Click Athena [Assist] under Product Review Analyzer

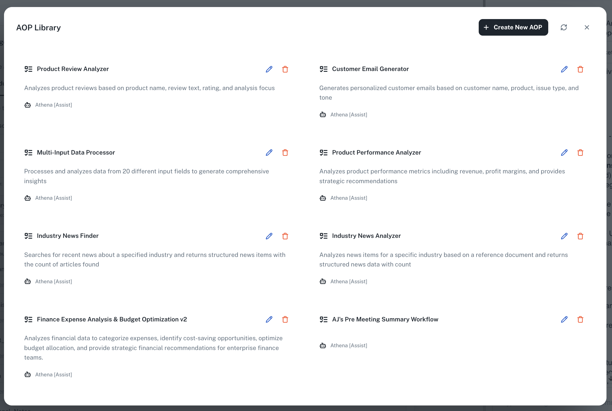pyautogui.click(x=53, y=105)
